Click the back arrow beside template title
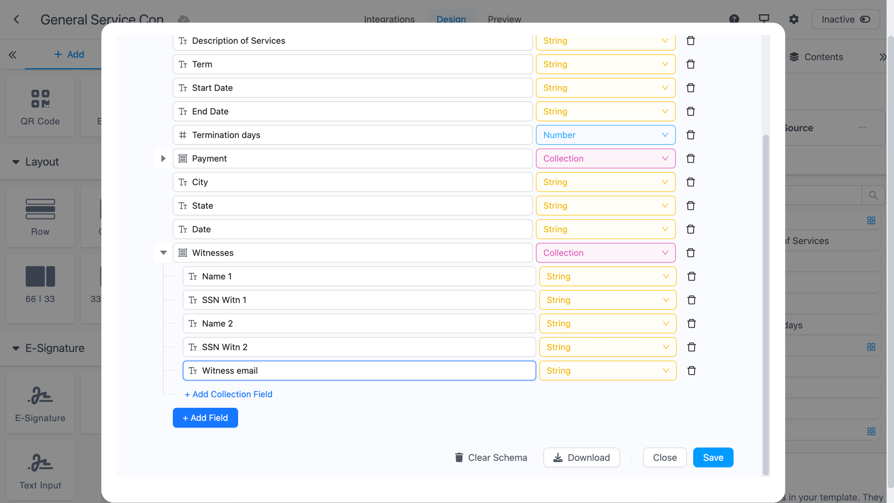Image resolution: width=894 pixels, height=503 pixels. click(17, 19)
